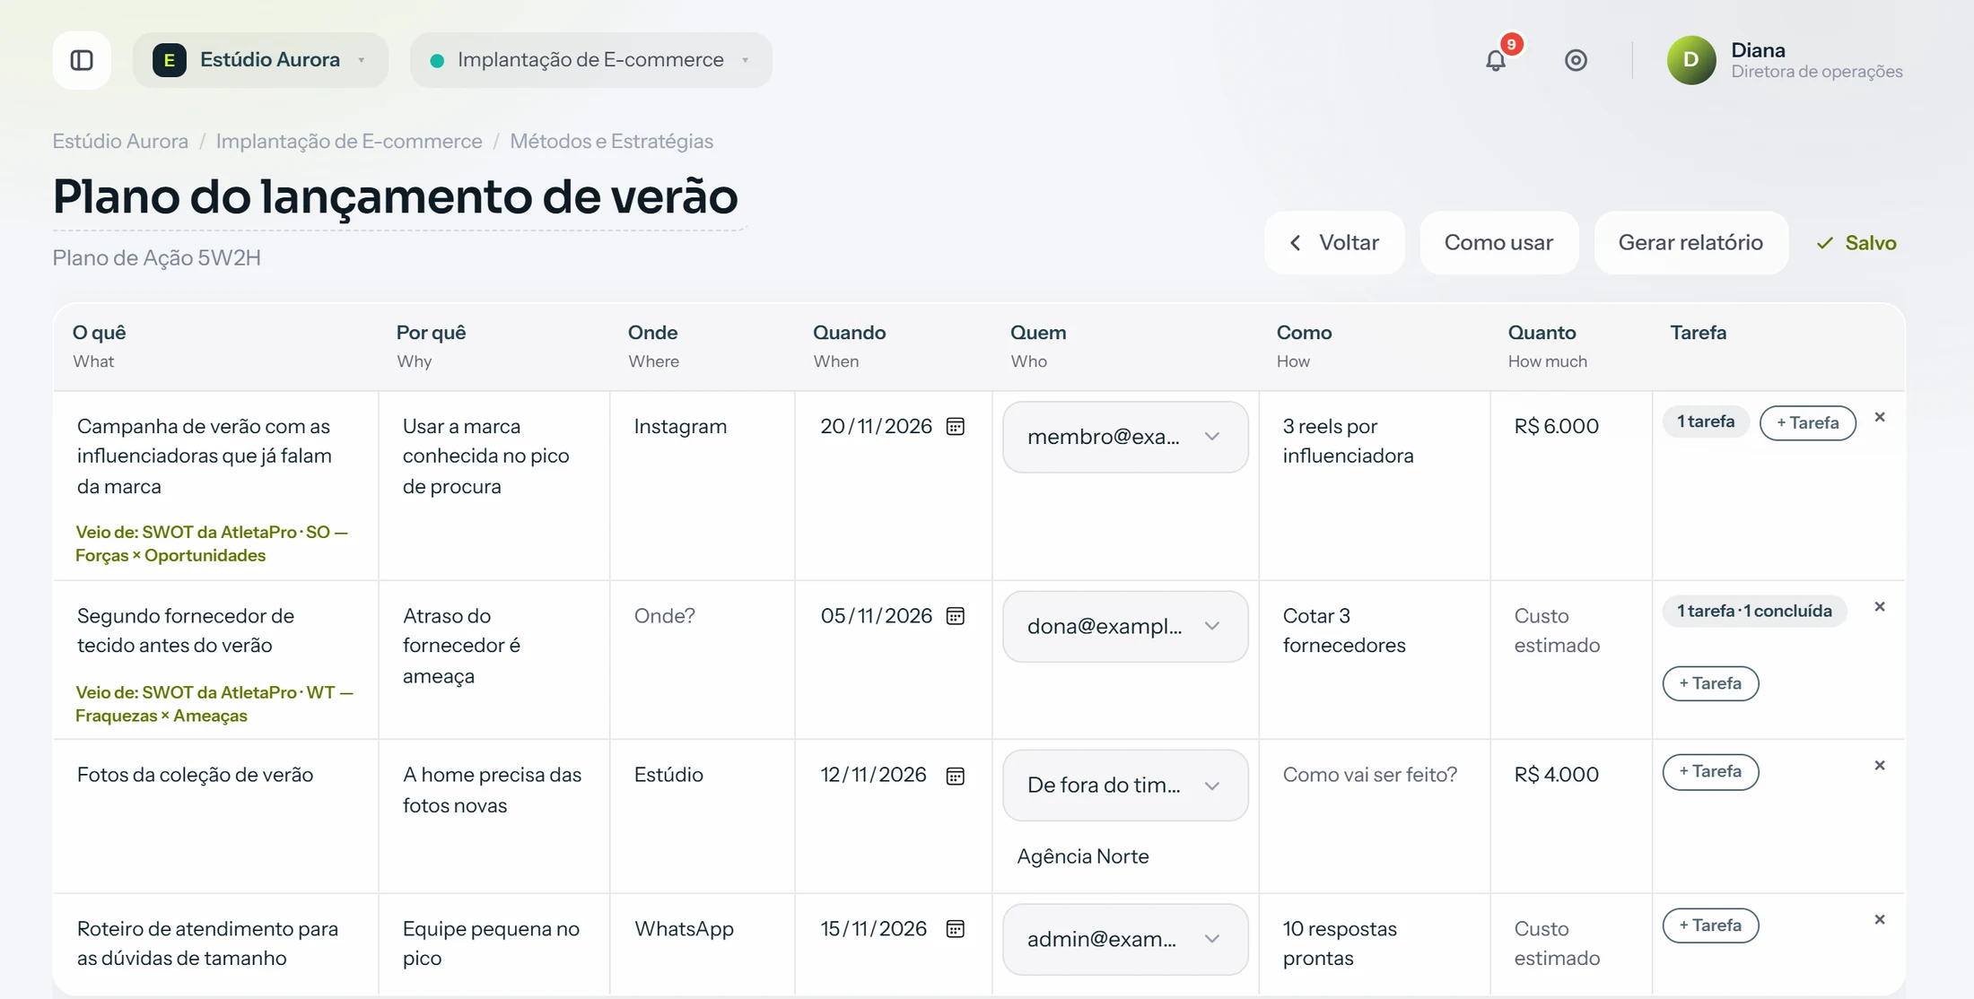
Task: Edit the R$ 4.000 cost cell
Action: [x=1571, y=775]
